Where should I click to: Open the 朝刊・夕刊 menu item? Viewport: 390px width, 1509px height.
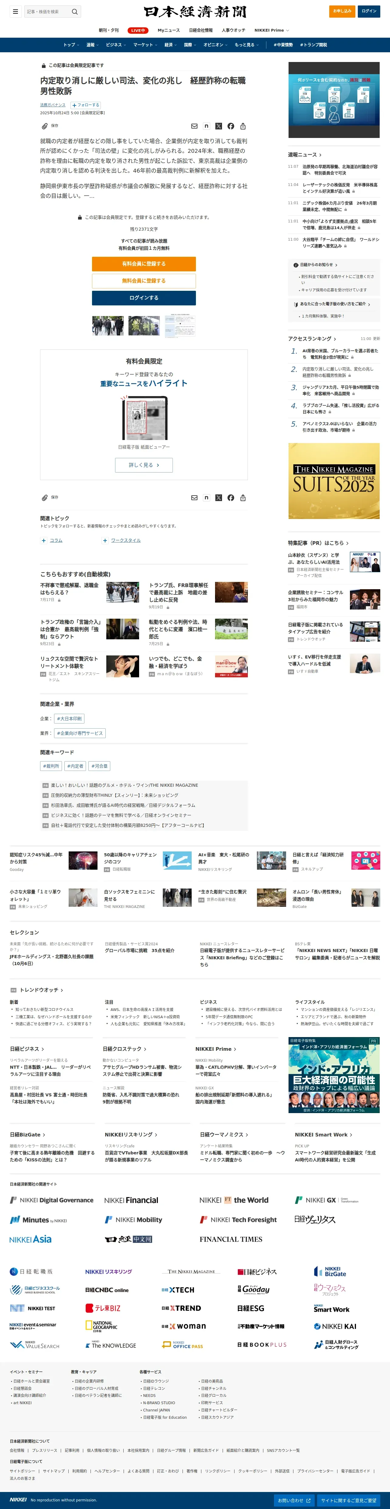pyautogui.click(x=108, y=30)
